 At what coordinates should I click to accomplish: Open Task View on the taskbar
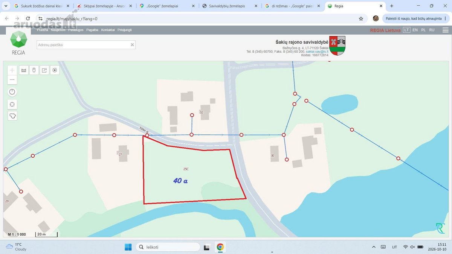tap(206, 247)
